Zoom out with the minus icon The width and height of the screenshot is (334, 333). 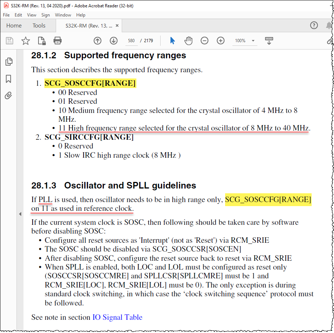coord(204,41)
